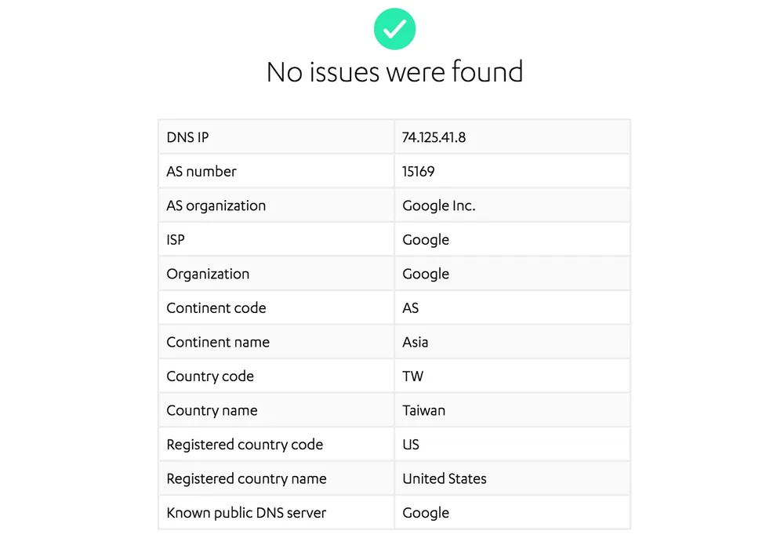Click the "DNS IP" row label

187,137
